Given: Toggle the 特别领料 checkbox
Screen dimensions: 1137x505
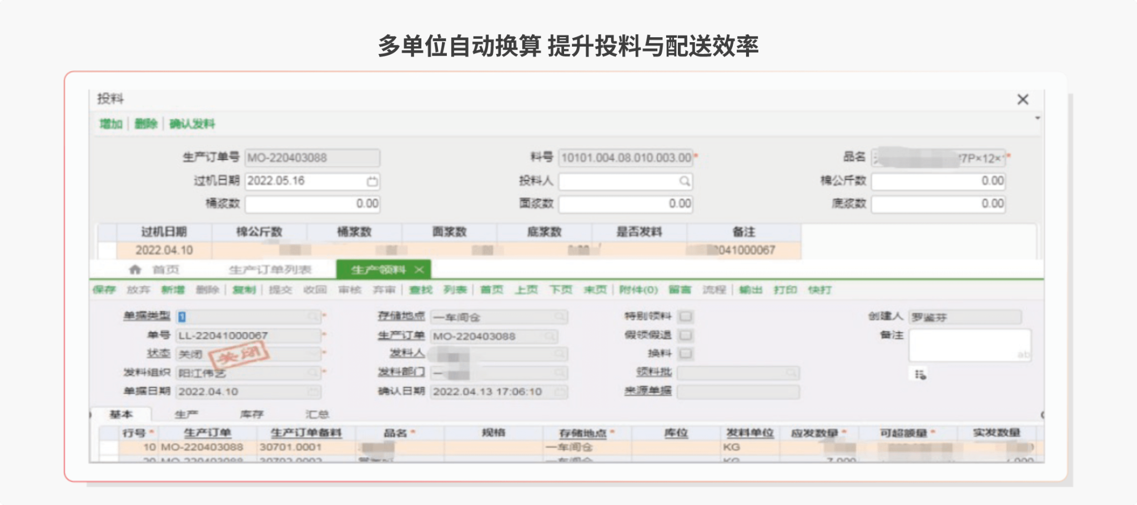Looking at the screenshot, I should point(686,316).
